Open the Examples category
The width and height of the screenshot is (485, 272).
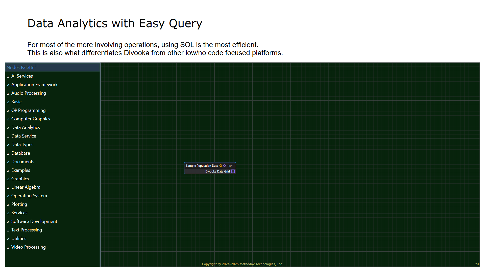pos(21,170)
